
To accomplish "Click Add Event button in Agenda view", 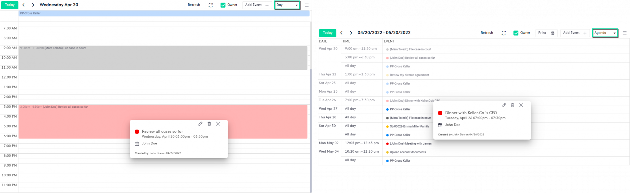I will coord(575,33).
